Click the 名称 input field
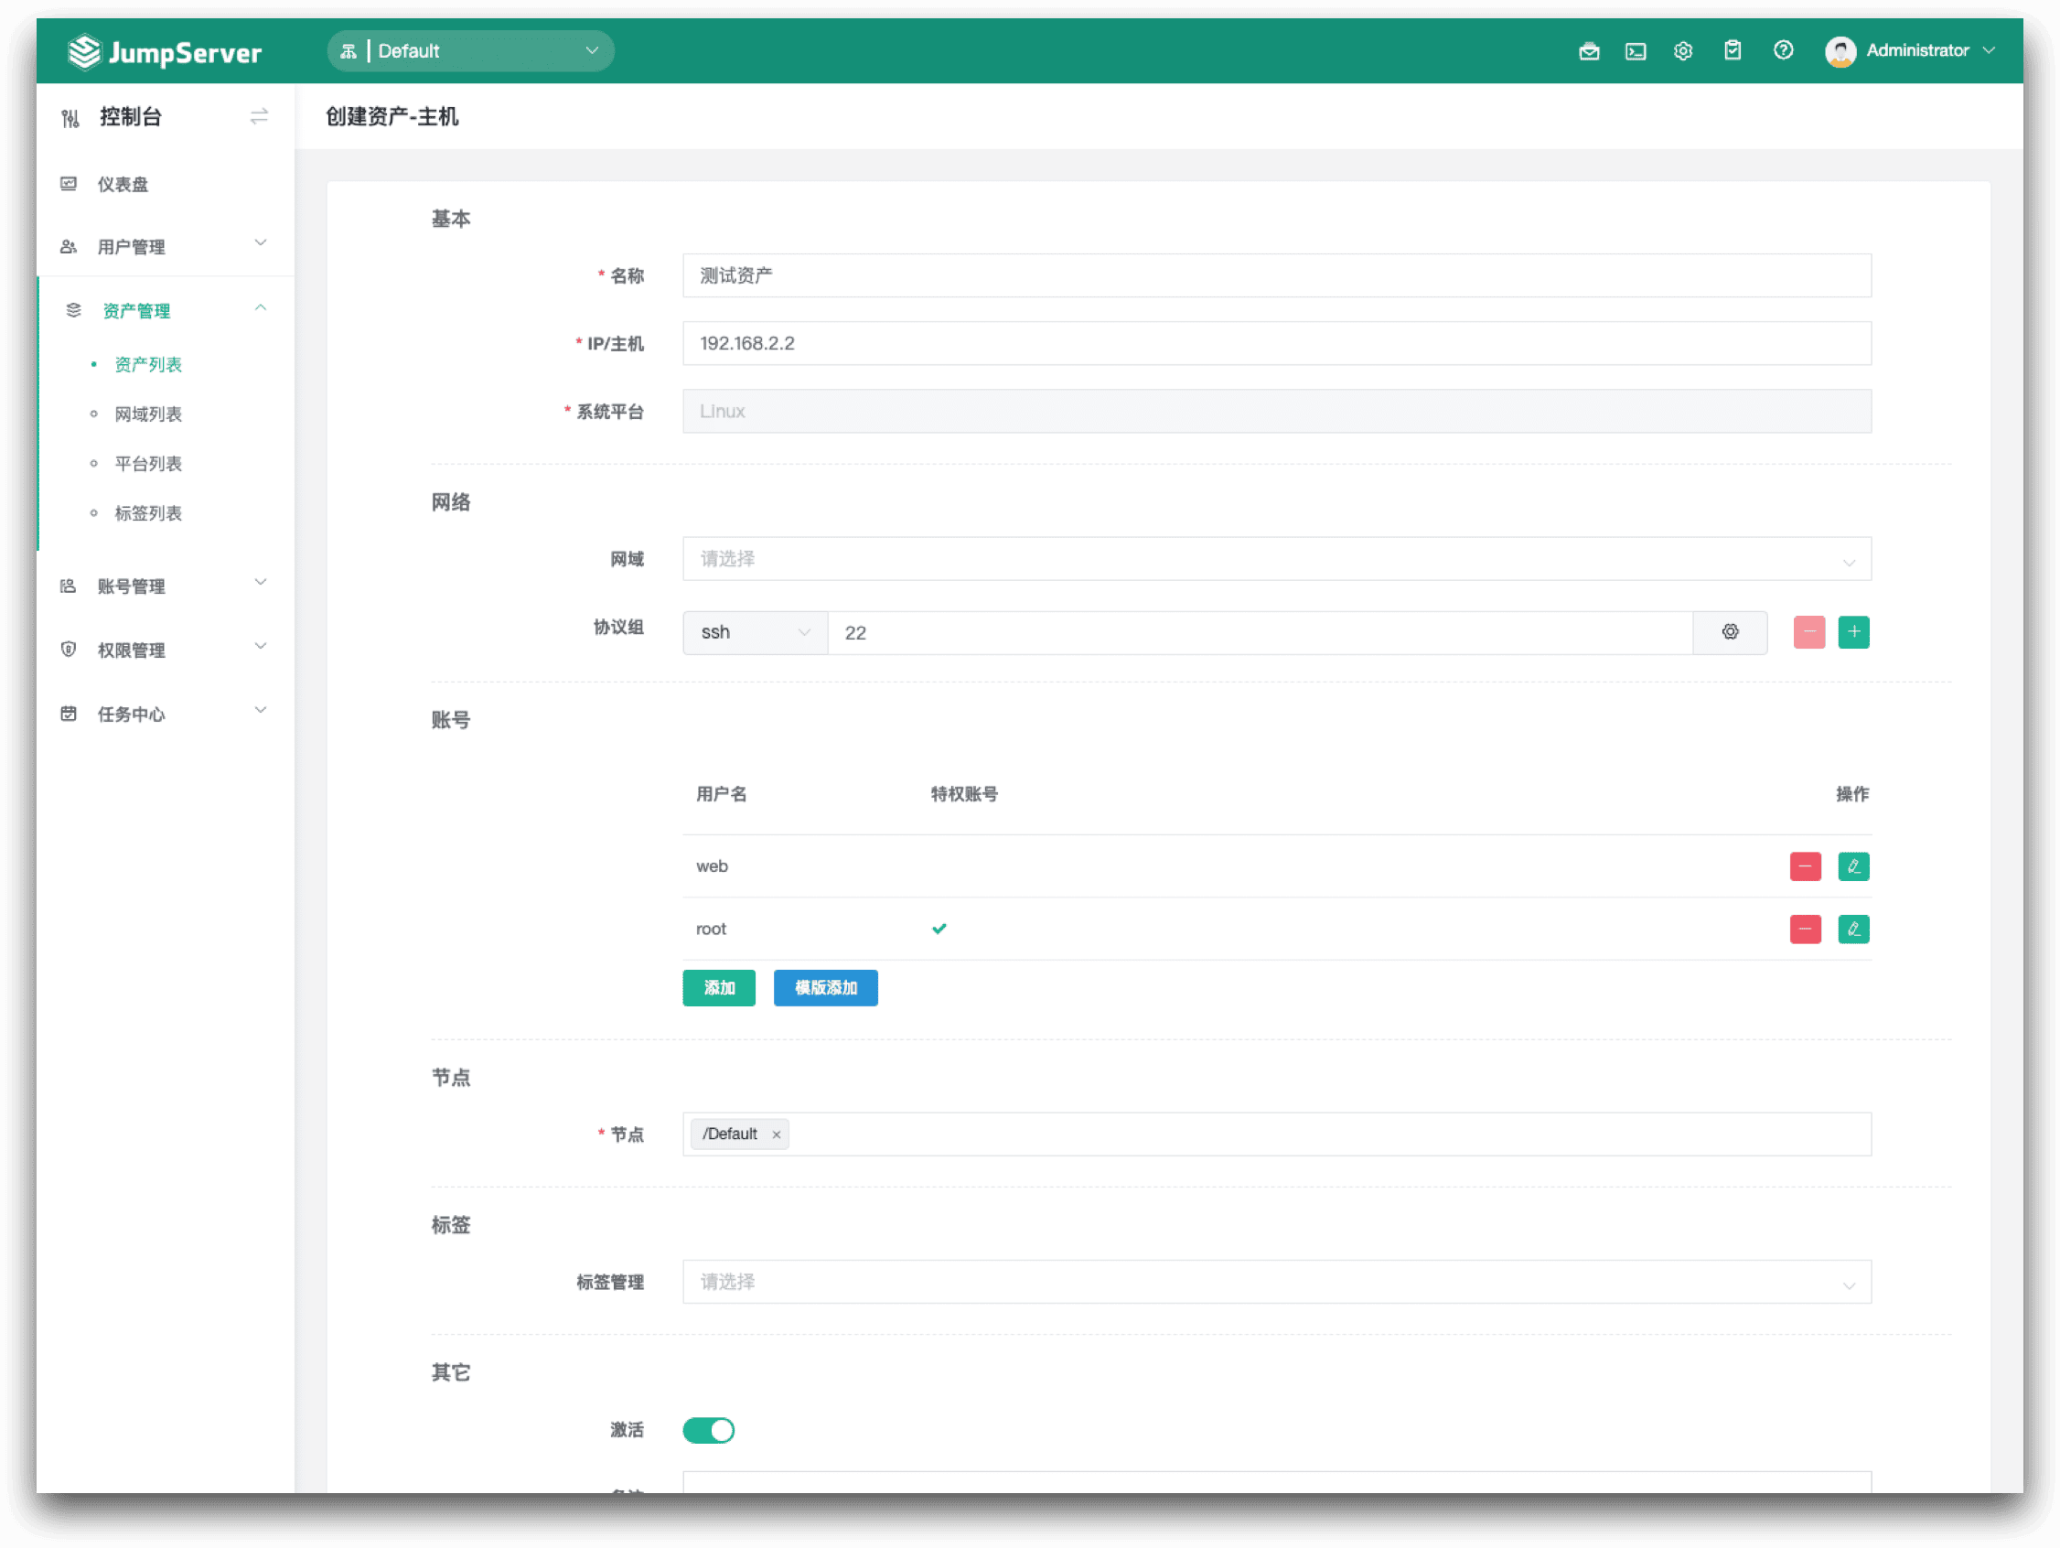The height and width of the screenshot is (1548, 2060). click(1277, 275)
